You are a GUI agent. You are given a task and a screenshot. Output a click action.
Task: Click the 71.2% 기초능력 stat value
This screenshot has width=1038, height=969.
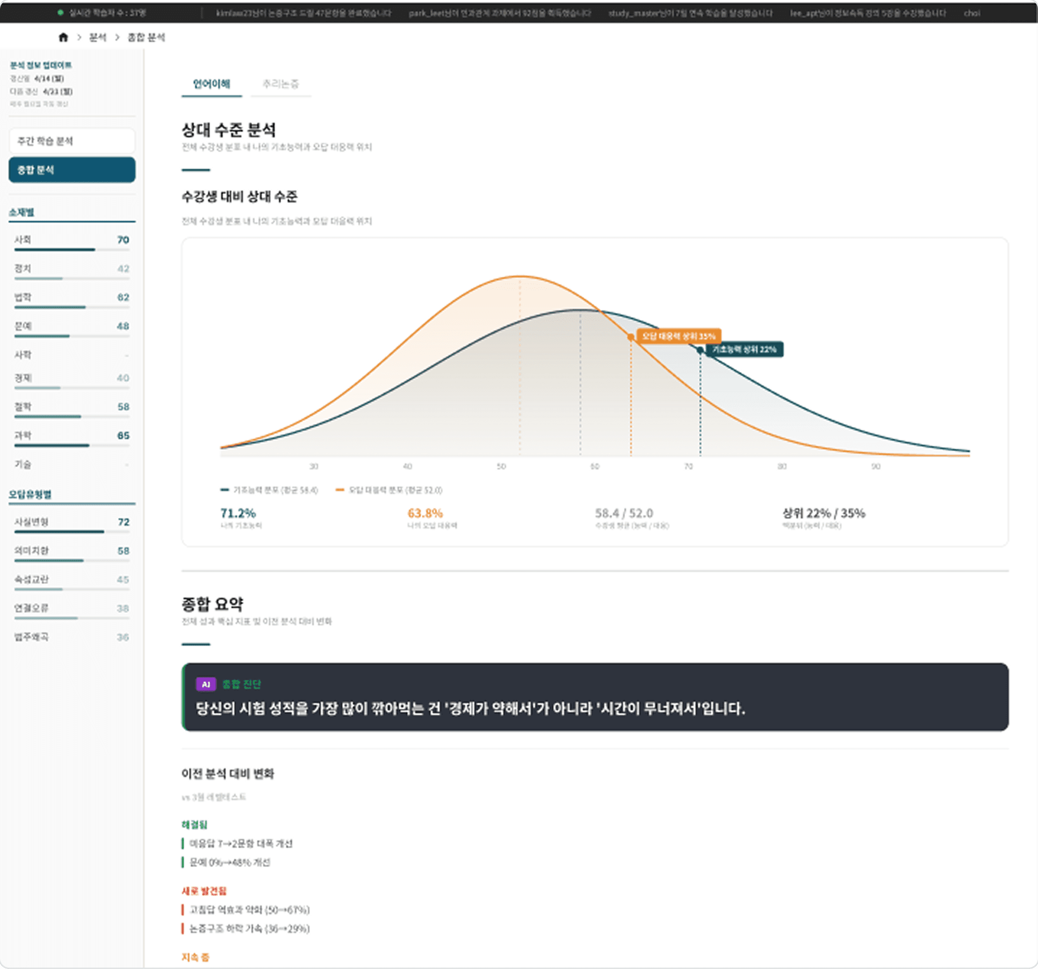(238, 513)
